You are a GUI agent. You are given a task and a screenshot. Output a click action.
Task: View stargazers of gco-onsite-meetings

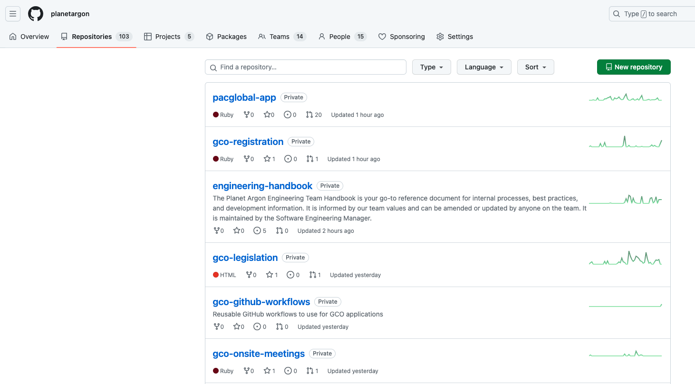[269, 371]
